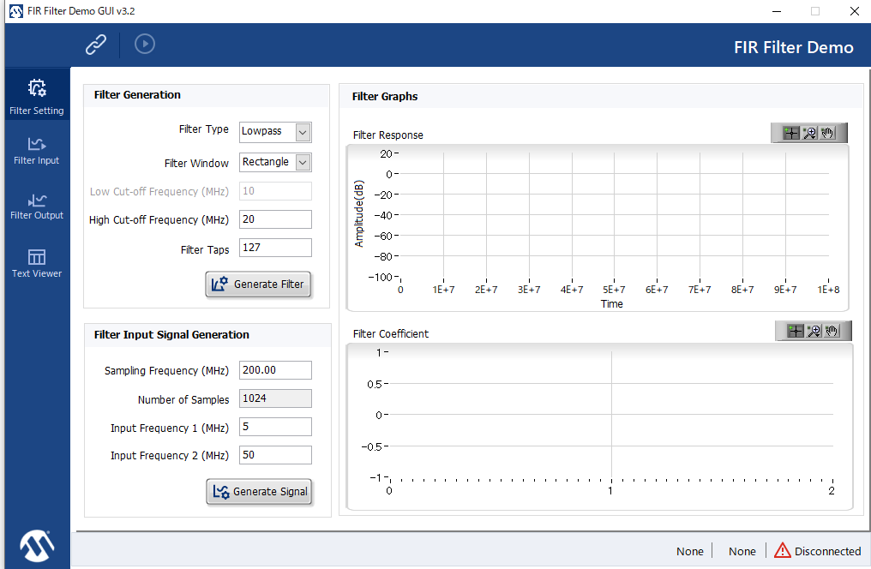This screenshot has width=871, height=569.
Task: Switch to the Filter Input tab
Action: click(x=37, y=150)
